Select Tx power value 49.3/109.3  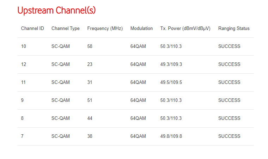click(x=171, y=65)
